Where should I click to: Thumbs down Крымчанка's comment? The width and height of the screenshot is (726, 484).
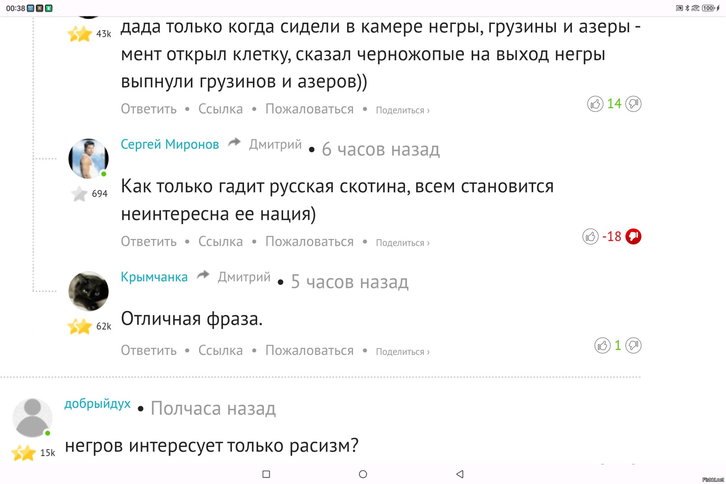[633, 345]
